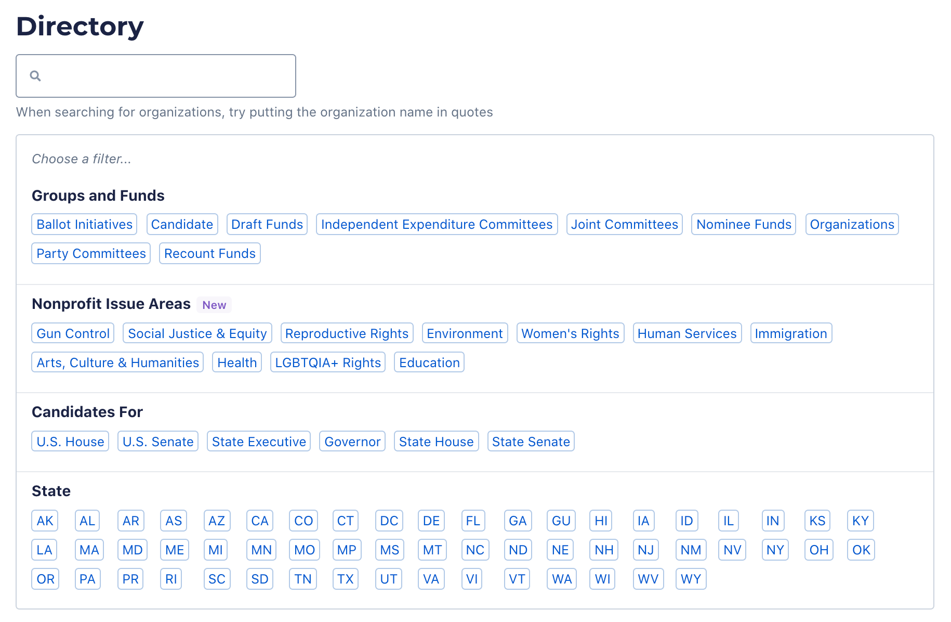Select the SC state tag
This screenshot has width=951, height=622.
[217, 579]
